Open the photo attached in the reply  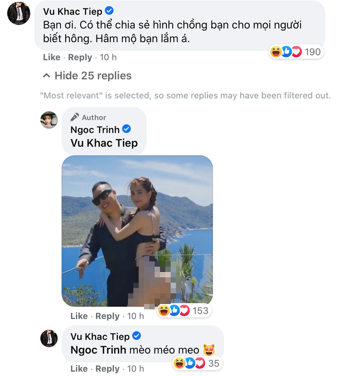point(137,230)
